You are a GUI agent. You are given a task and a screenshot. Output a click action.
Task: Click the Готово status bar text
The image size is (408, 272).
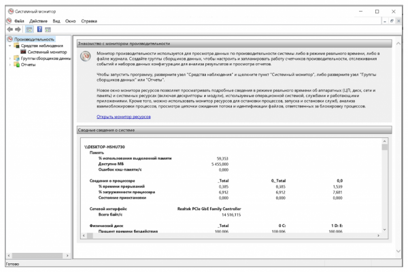(x=12, y=264)
